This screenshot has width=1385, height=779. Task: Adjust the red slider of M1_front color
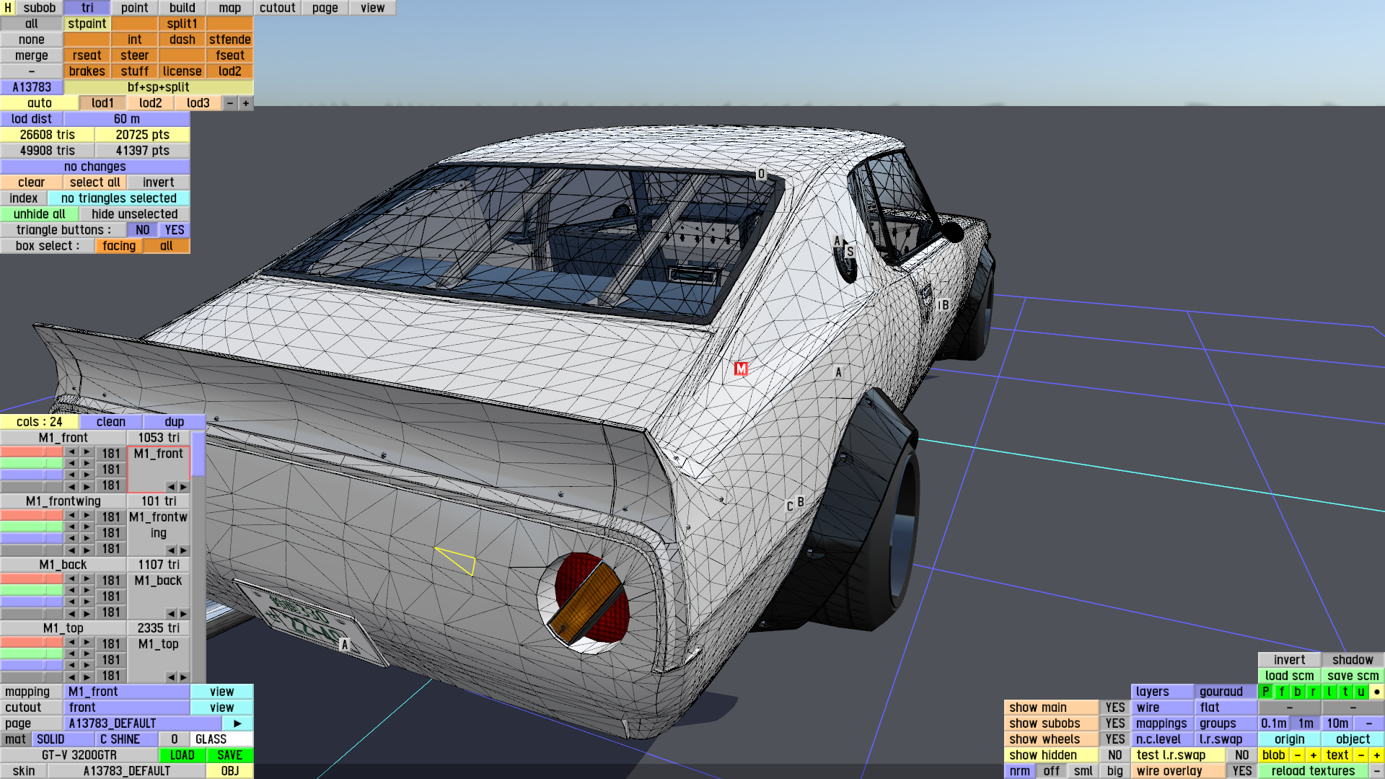click(32, 452)
